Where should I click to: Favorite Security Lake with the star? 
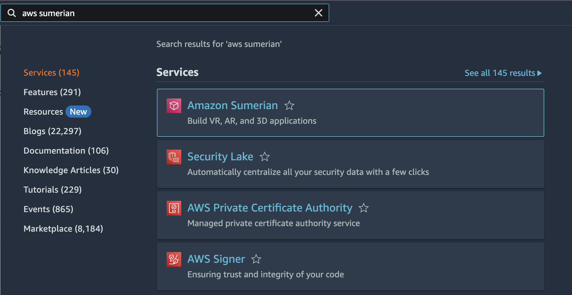pos(264,157)
